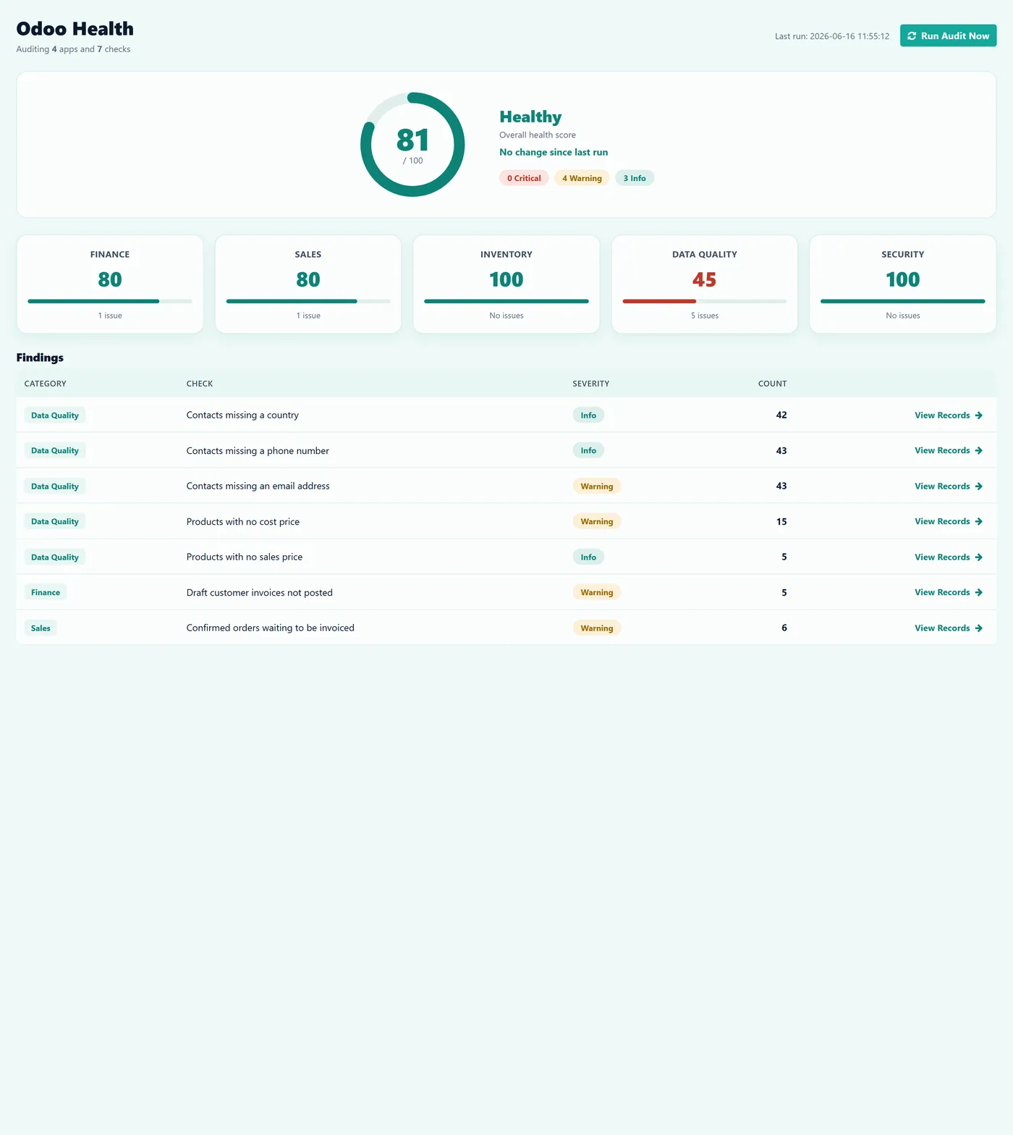Click 'Products with no sales price' text
Viewport: 1013px width, 1135px height.
click(x=245, y=557)
